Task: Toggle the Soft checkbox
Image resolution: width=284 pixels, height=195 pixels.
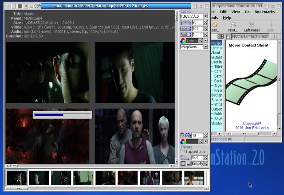Action: click(x=32, y=6)
